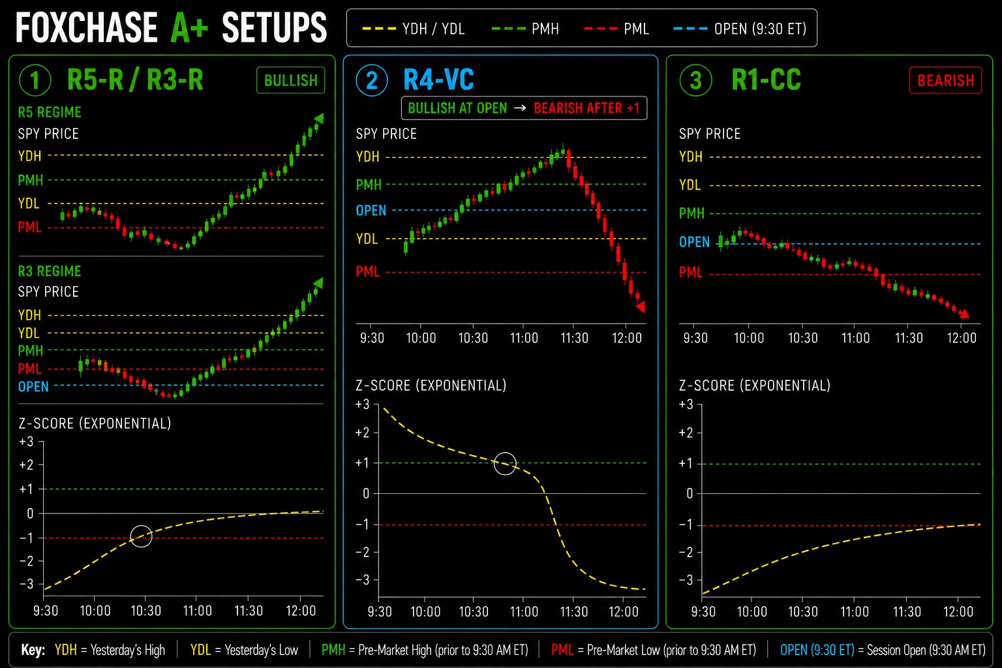The image size is (1002, 668).
Task: Click the blue dashed swatch beside OPEN (9:30 ET) legend
Action: (x=690, y=29)
